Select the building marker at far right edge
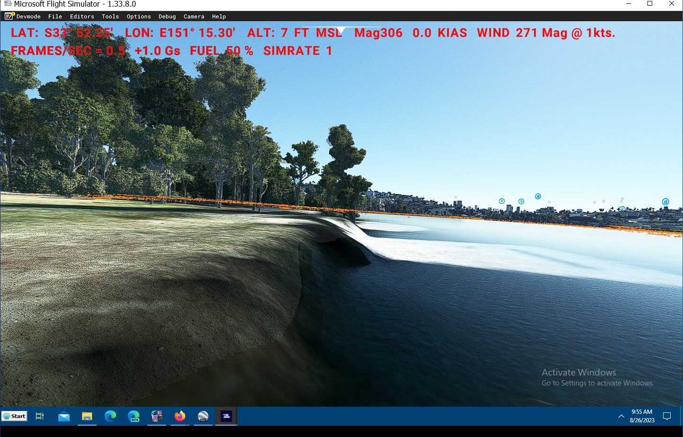Image resolution: width=683 pixels, height=437 pixels. 665,202
